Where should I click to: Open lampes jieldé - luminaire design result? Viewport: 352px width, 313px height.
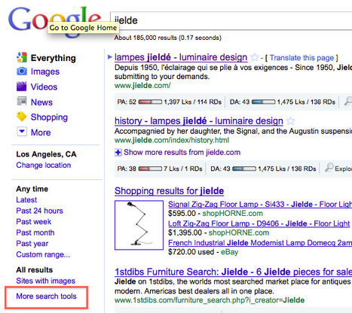[x=181, y=57]
